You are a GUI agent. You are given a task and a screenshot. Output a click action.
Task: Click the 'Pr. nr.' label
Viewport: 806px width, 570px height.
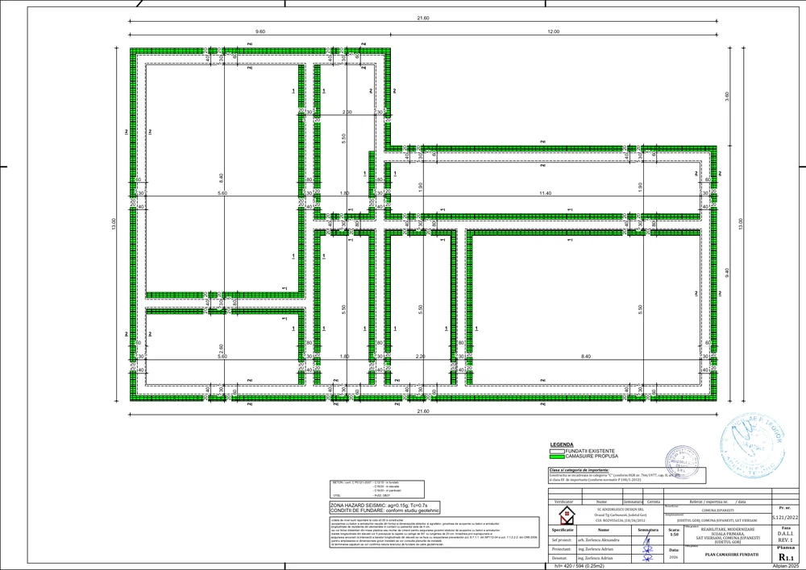785,508
